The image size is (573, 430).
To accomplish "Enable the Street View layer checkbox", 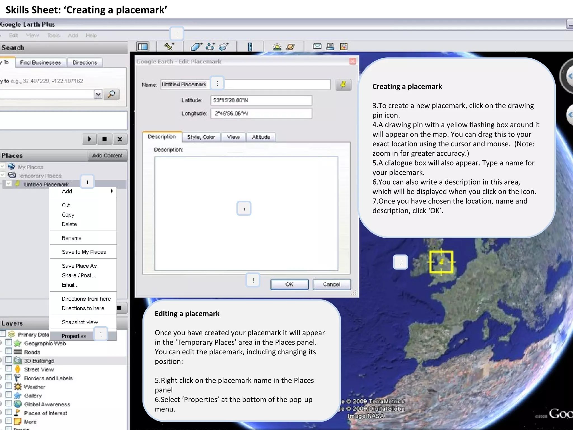I will 9,368.
